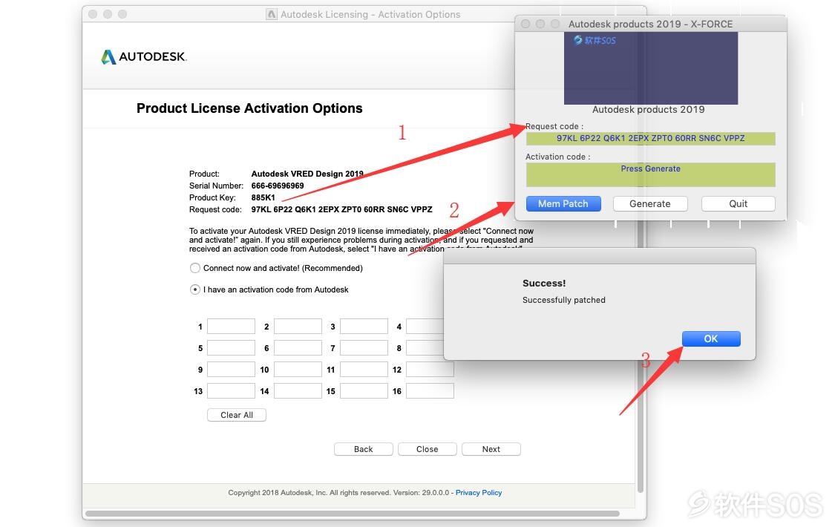Open the Privacy Policy link
835x527 pixels.
pos(479,492)
